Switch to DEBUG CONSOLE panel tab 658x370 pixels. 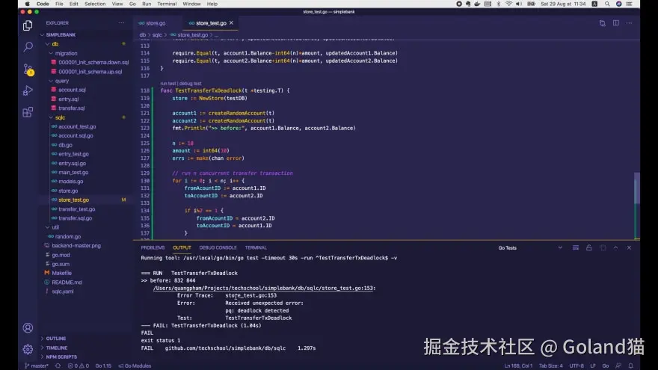tap(218, 248)
